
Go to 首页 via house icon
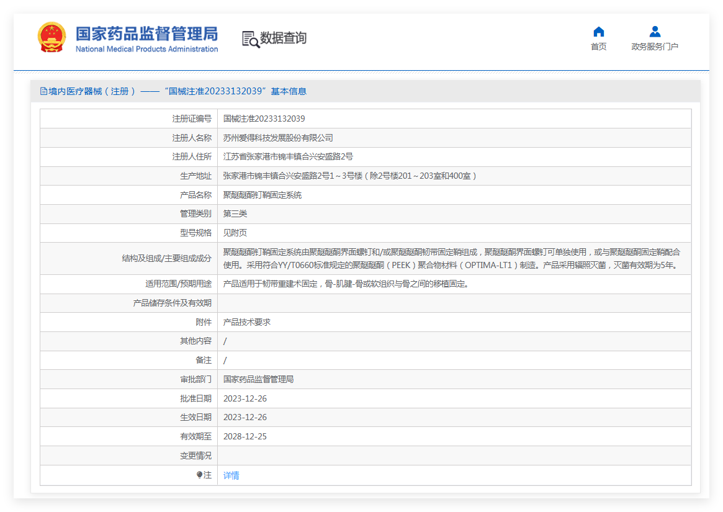pos(598,32)
